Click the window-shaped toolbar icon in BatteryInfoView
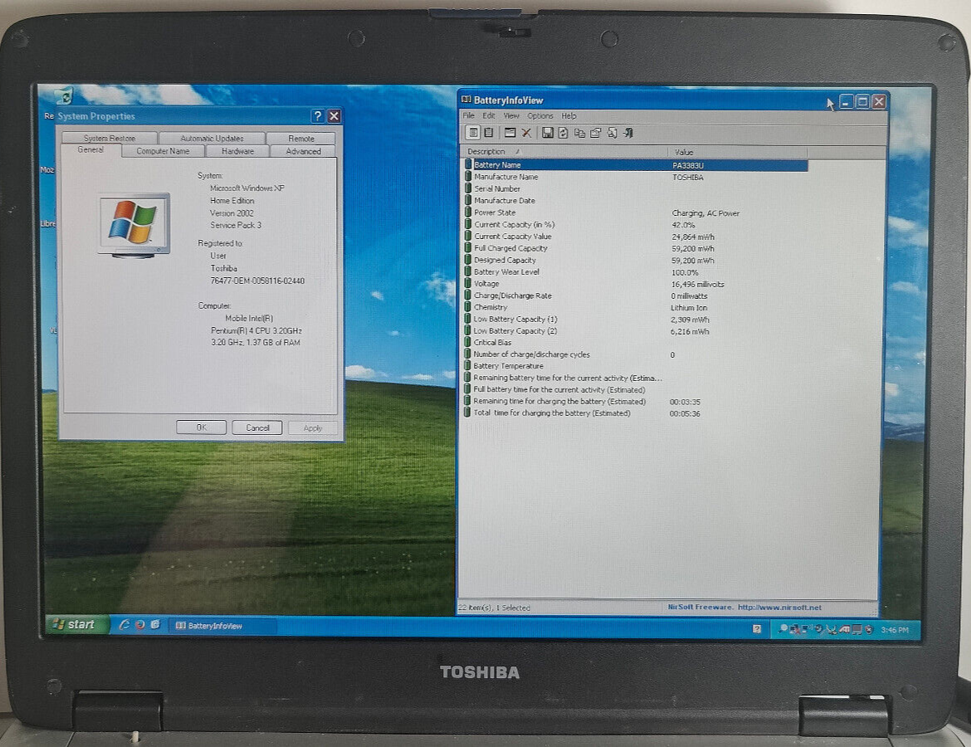 pyautogui.click(x=510, y=133)
